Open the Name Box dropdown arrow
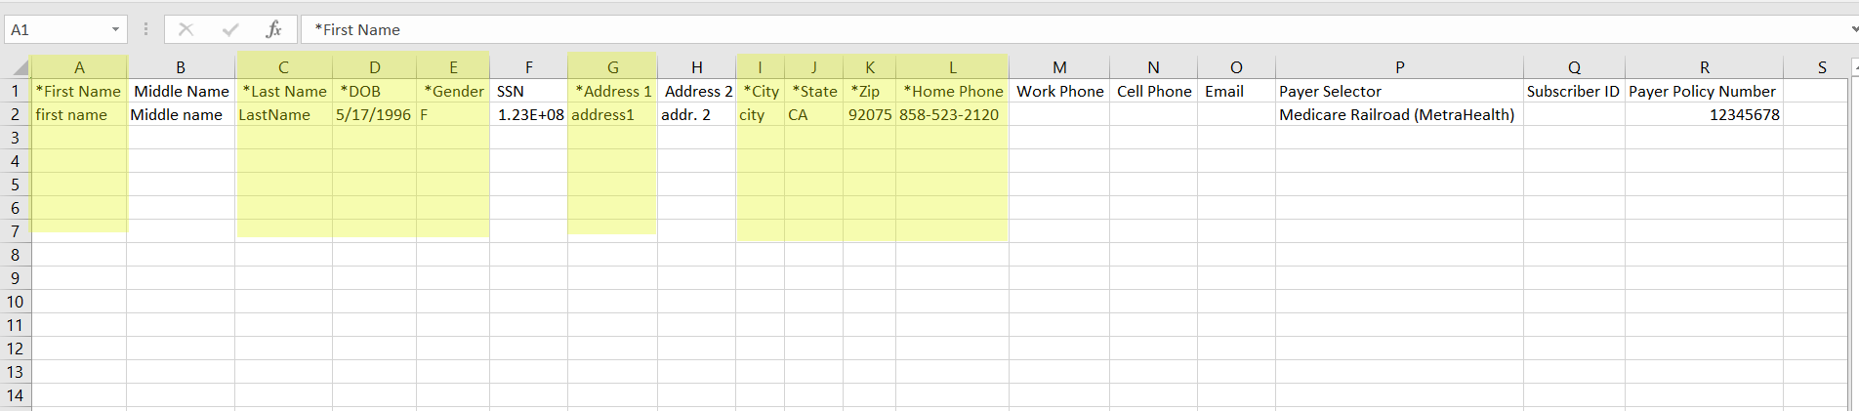1859x411 pixels. click(x=115, y=29)
